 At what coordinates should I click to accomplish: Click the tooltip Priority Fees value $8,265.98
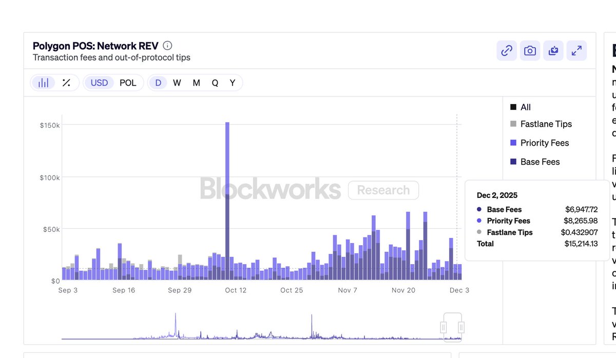[581, 221]
